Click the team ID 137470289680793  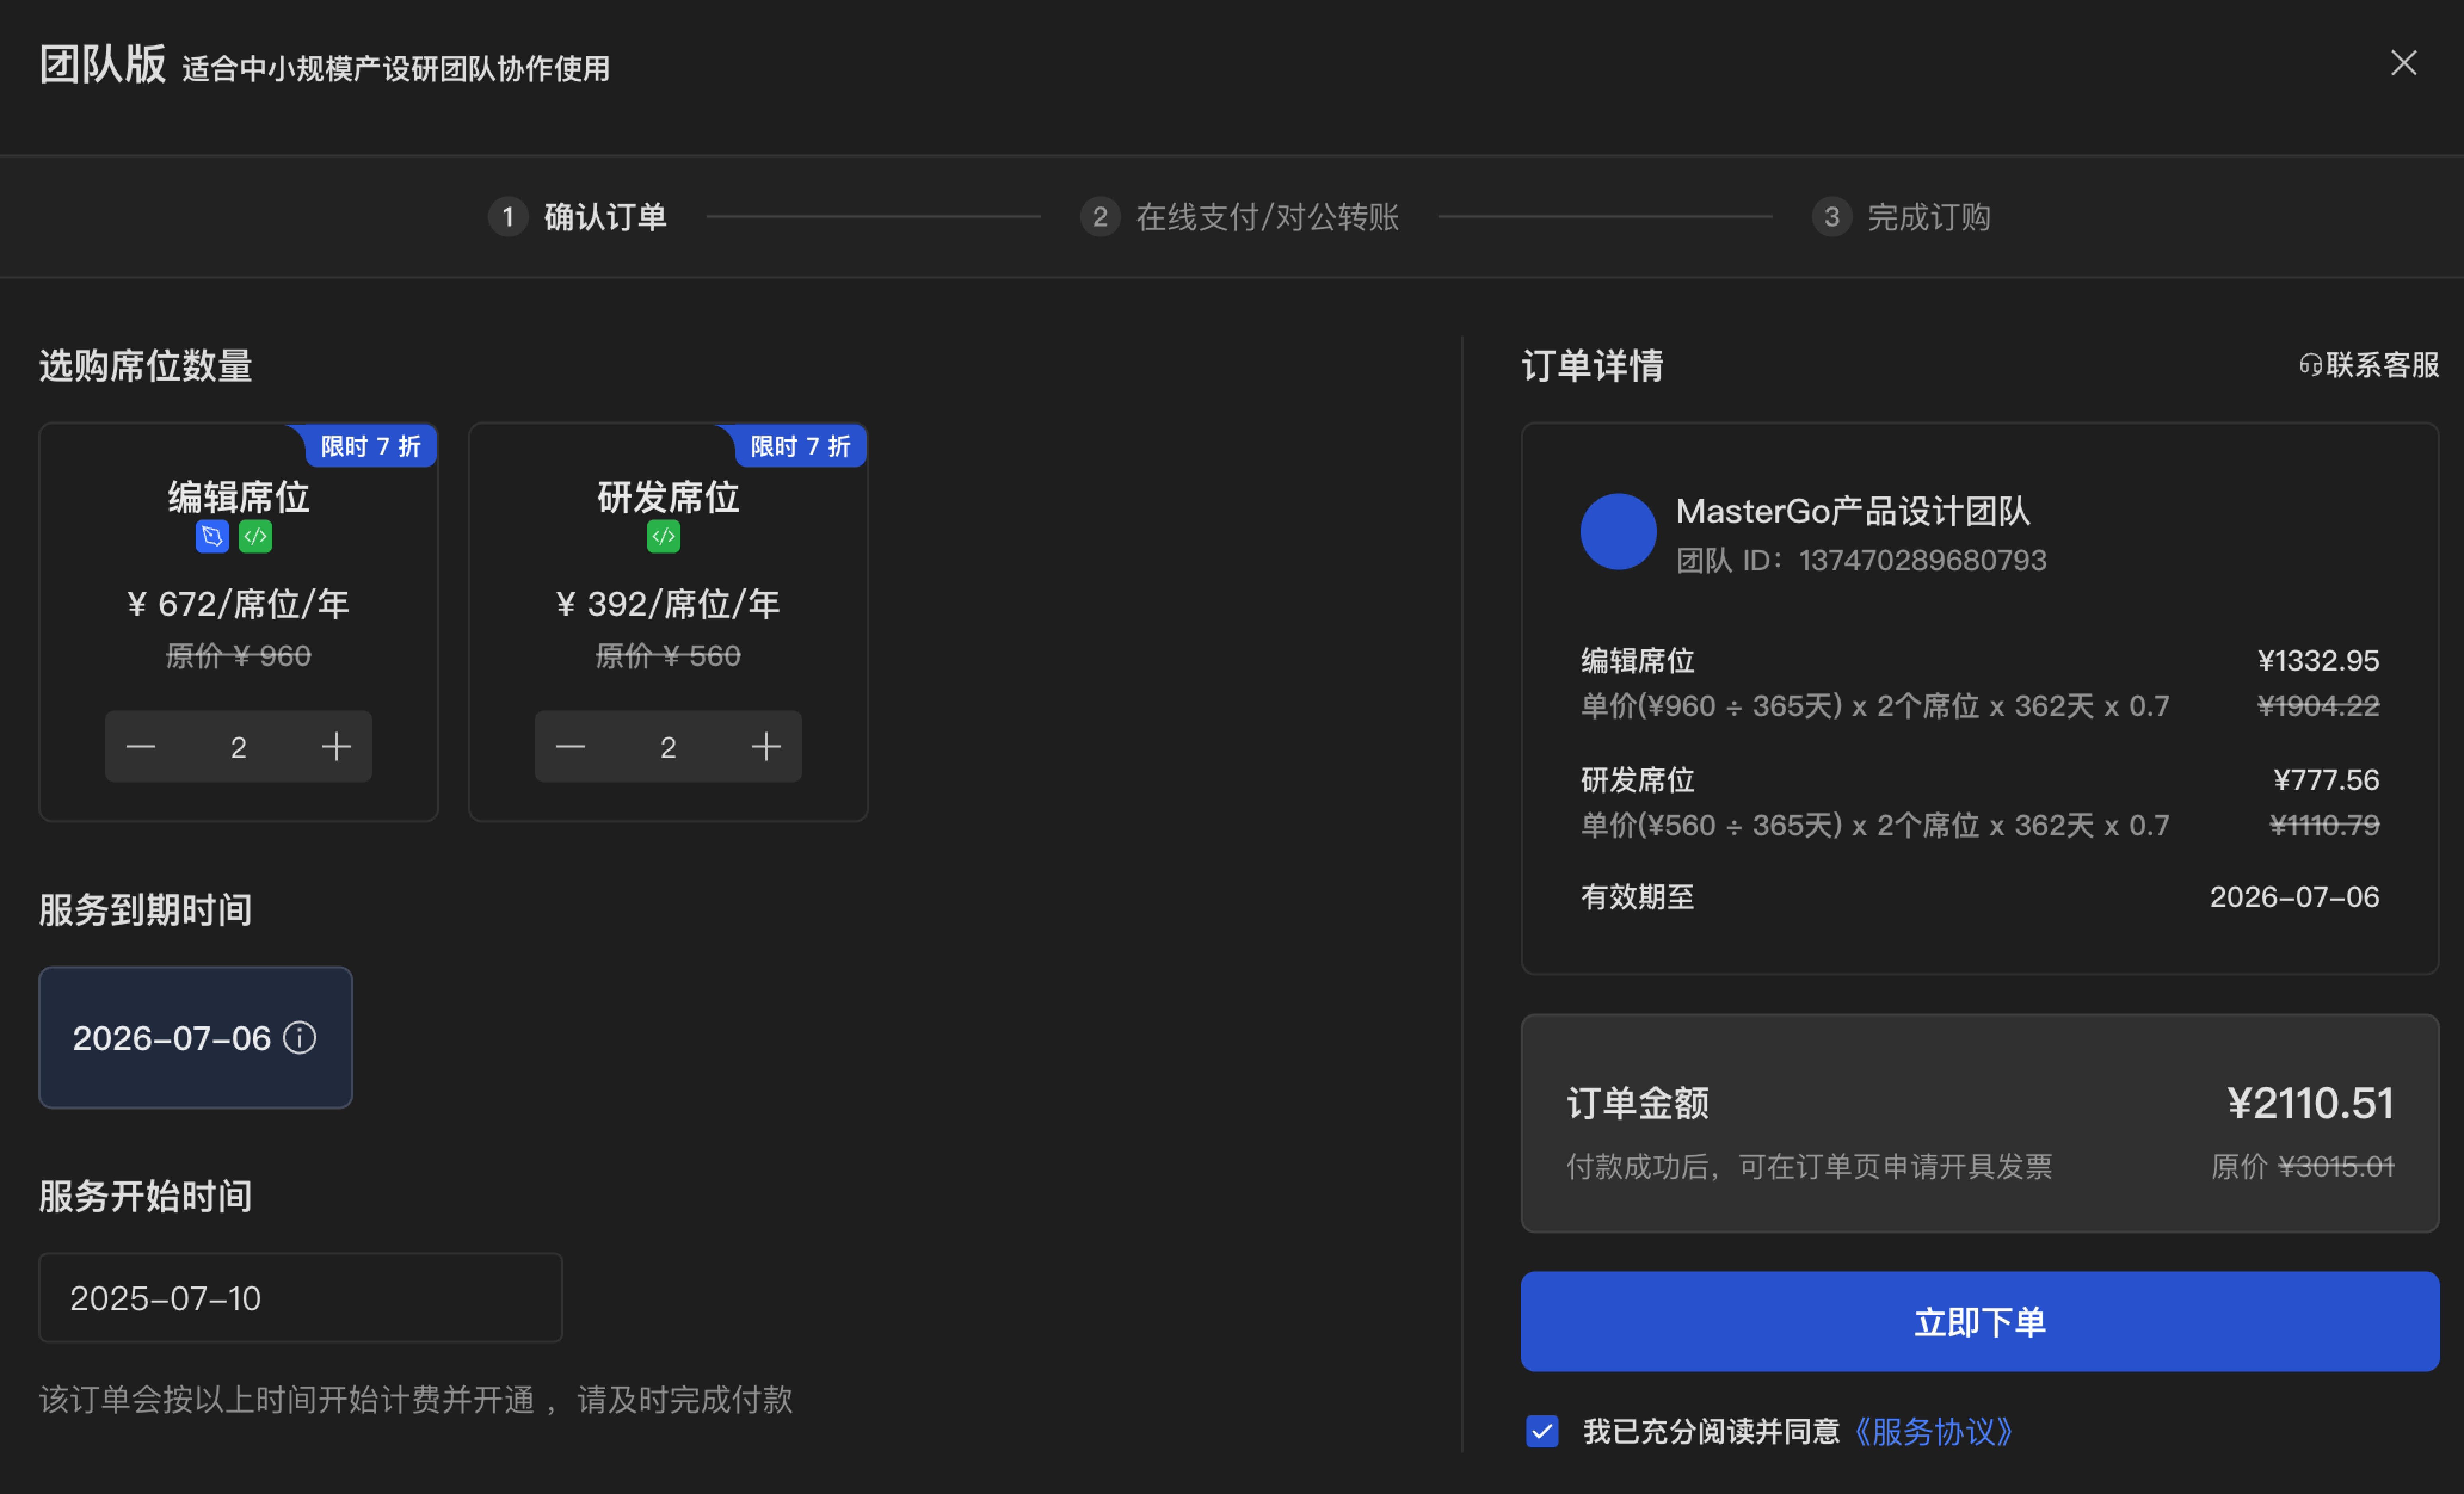coord(1922,560)
